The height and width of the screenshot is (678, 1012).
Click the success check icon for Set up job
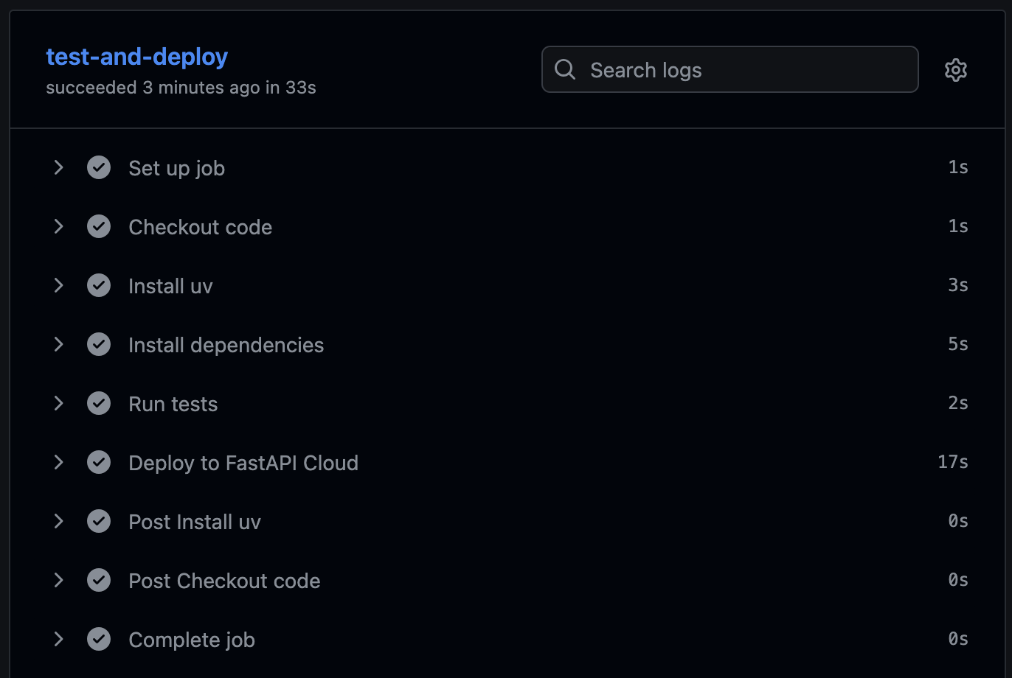pyautogui.click(x=99, y=167)
